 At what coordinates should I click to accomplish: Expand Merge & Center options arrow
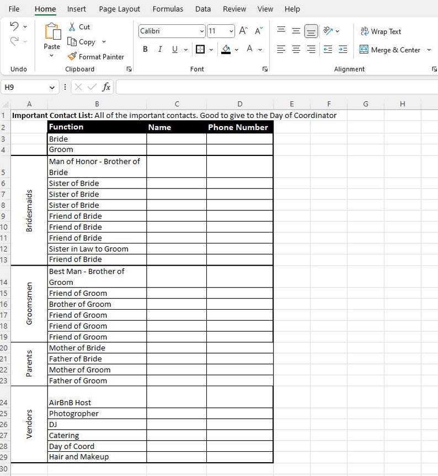click(429, 50)
